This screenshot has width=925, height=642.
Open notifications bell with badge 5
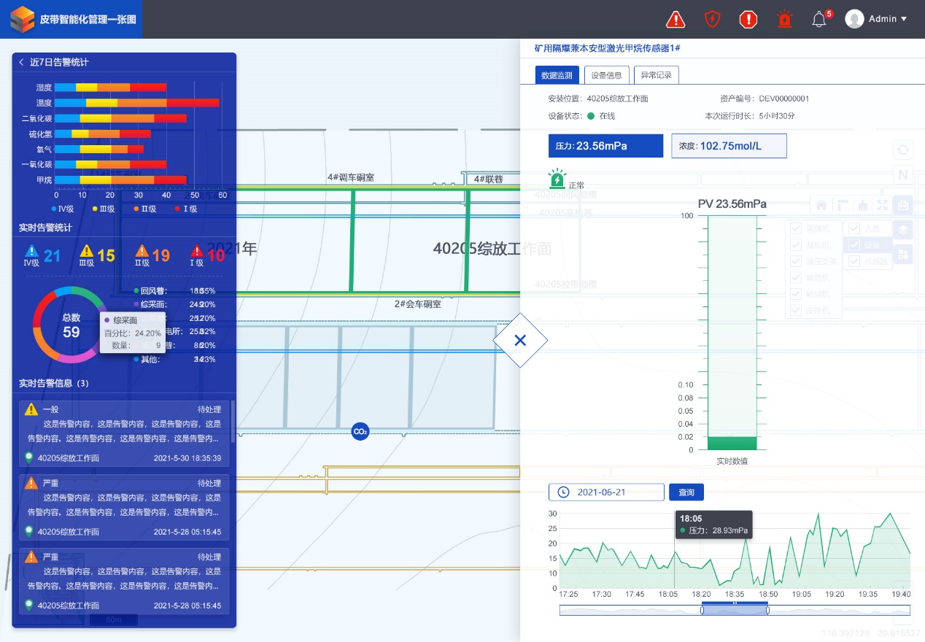pos(819,20)
